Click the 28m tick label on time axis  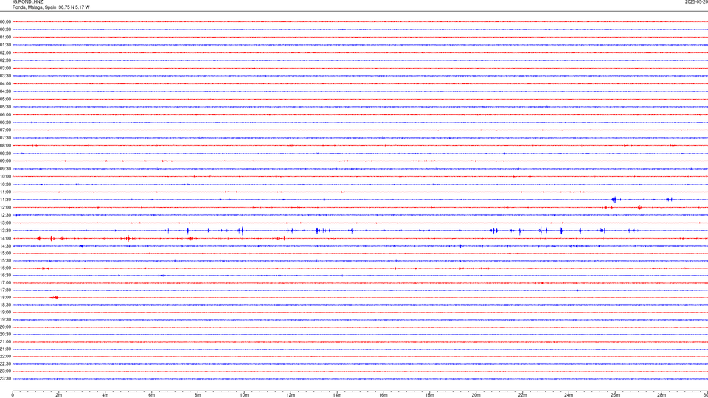click(662, 395)
